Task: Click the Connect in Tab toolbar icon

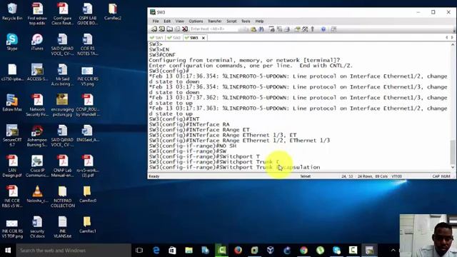Action: [x=169, y=29]
